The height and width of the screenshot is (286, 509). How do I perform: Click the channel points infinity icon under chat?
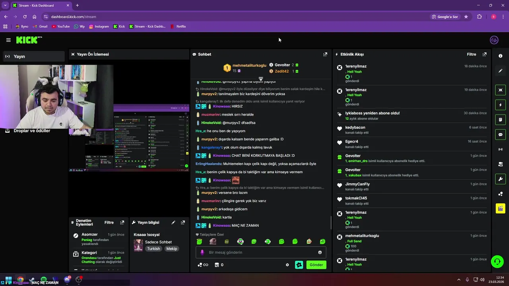[203, 265]
